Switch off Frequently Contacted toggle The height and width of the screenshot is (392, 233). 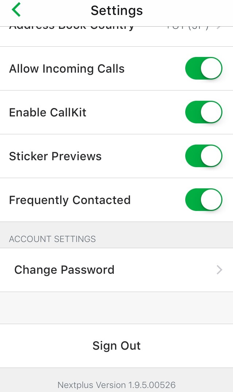203,200
